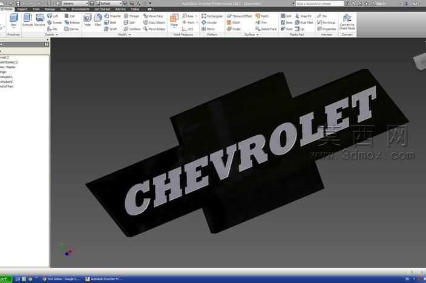
Task: Select the Patch surface tool
Action: point(262,16)
